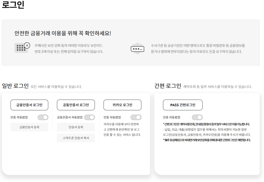Click the PASS 간편로그인 button
Image resolution: width=264 pixels, height=182 pixels.
click(x=183, y=105)
